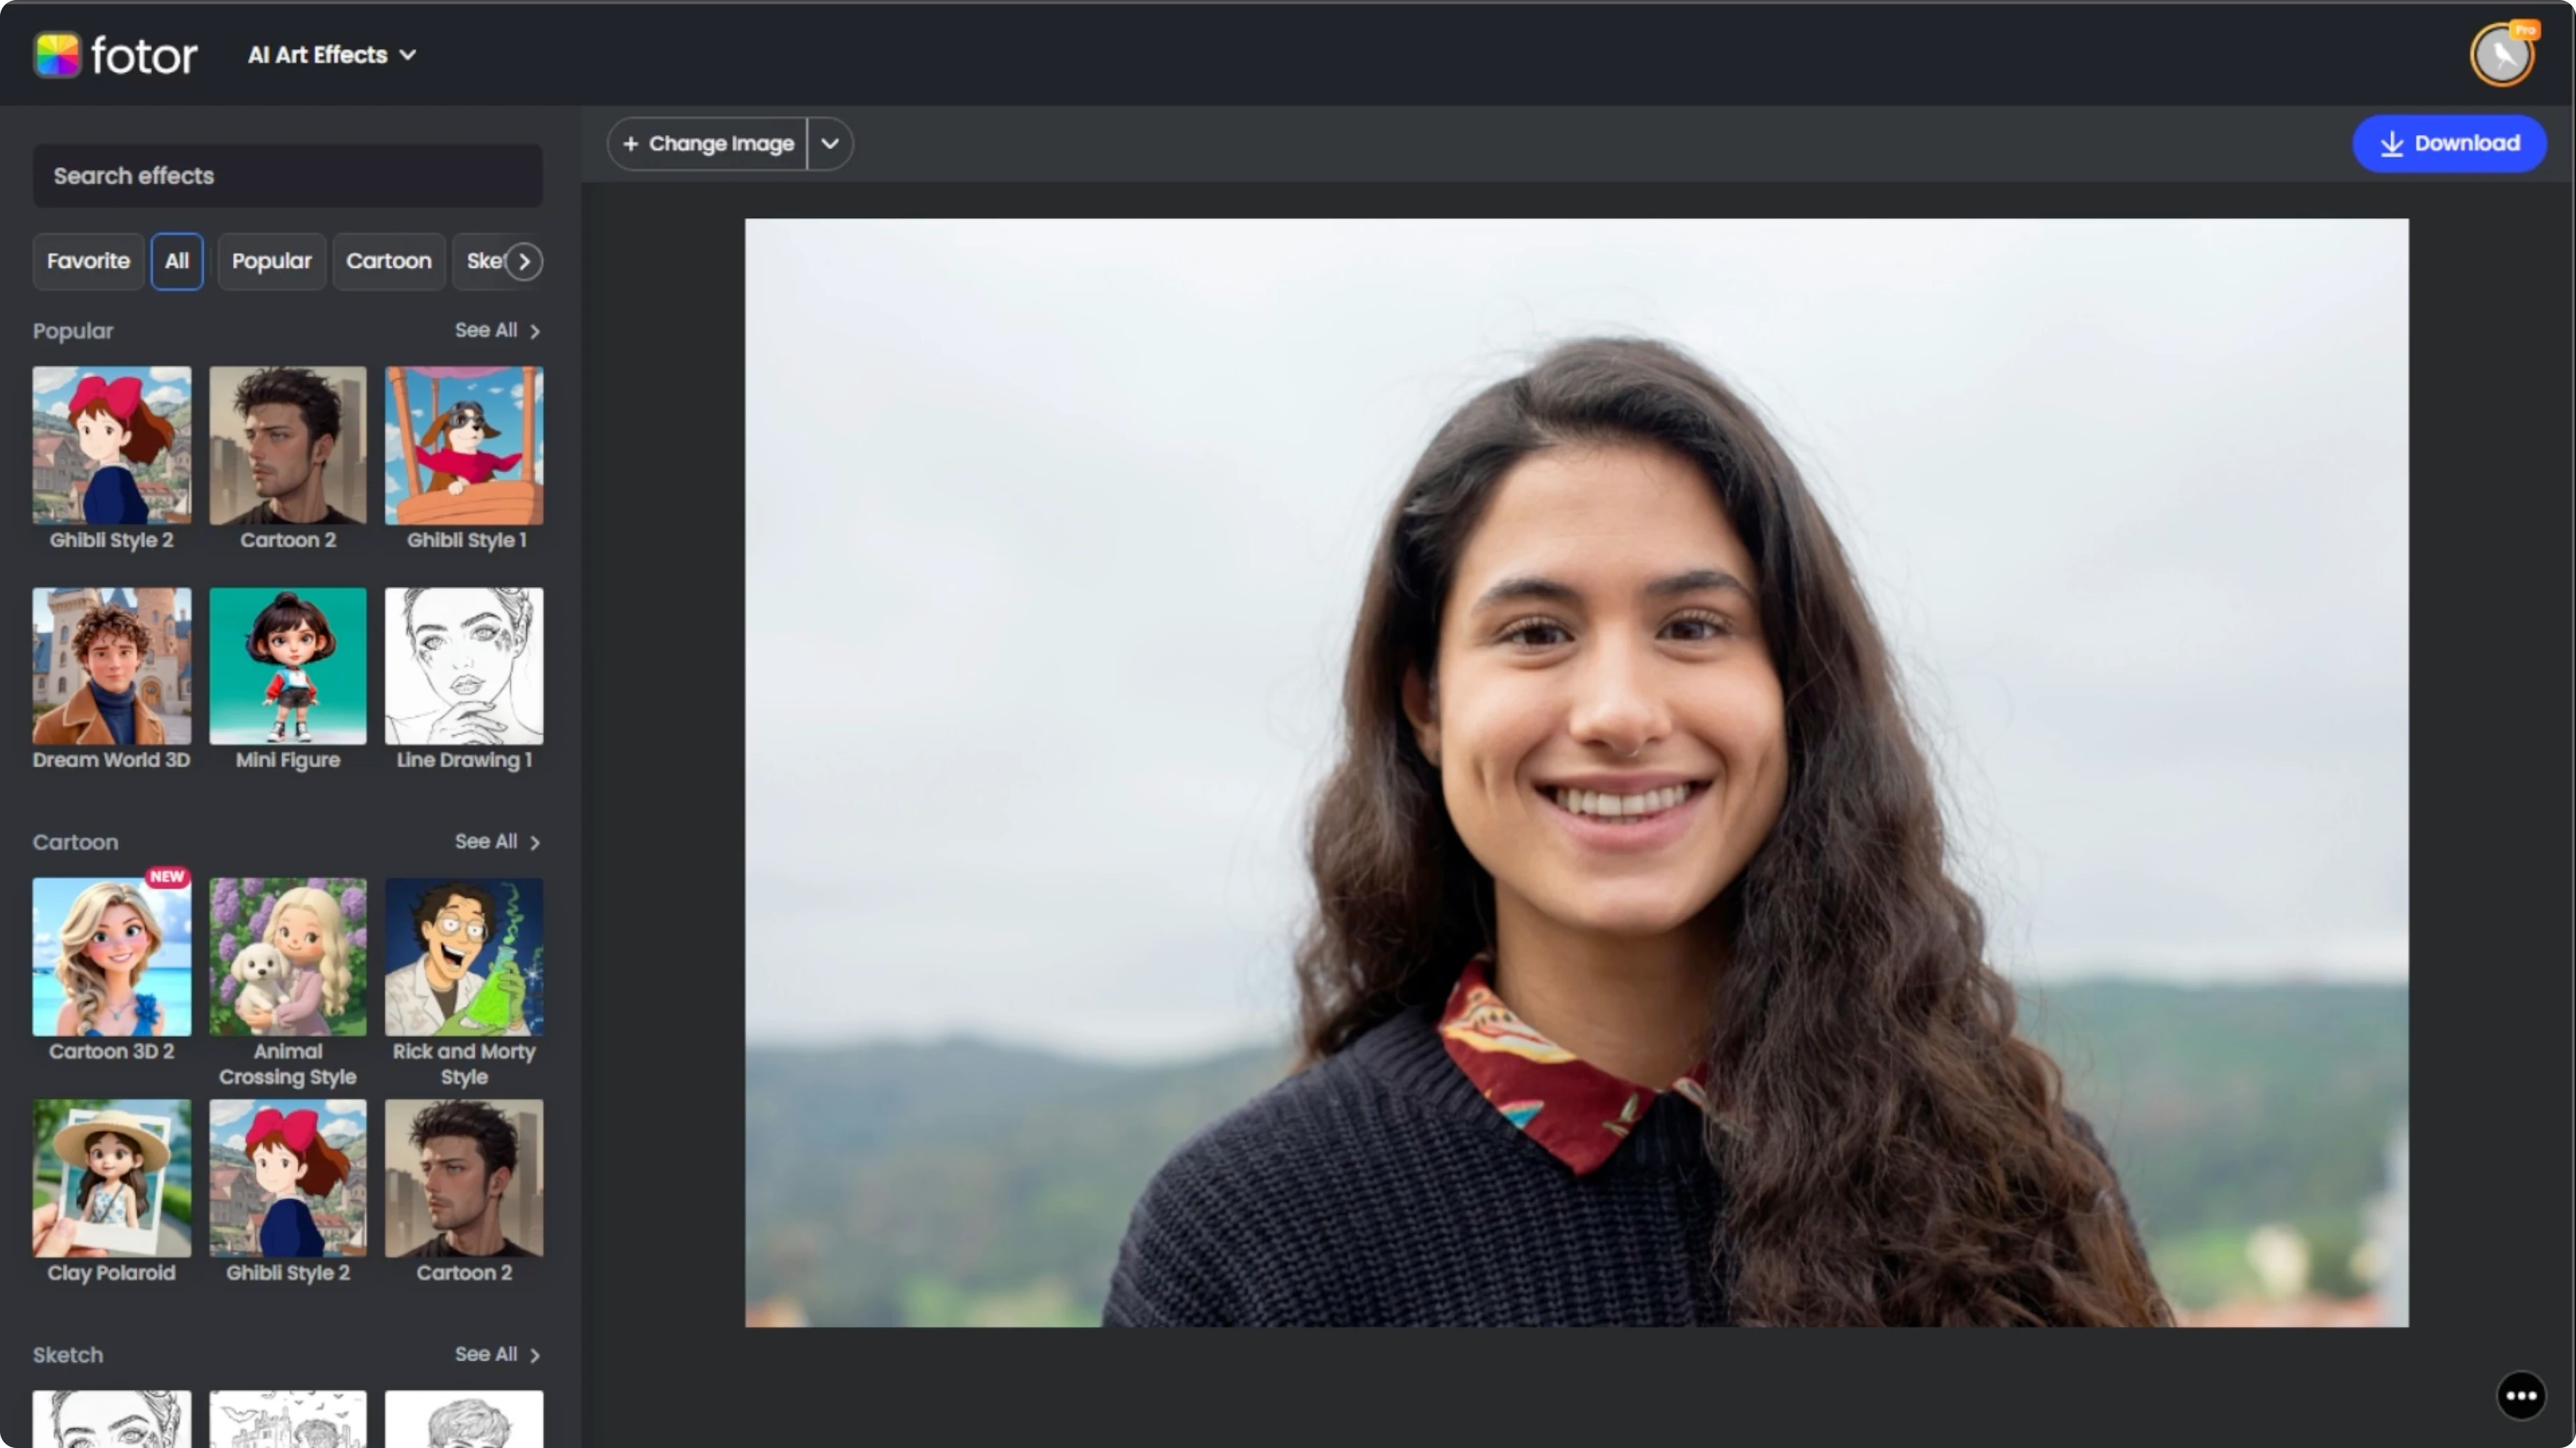The height and width of the screenshot is (1448, 2576).
Task: Select the All filter tab
Action: (177, 262)
